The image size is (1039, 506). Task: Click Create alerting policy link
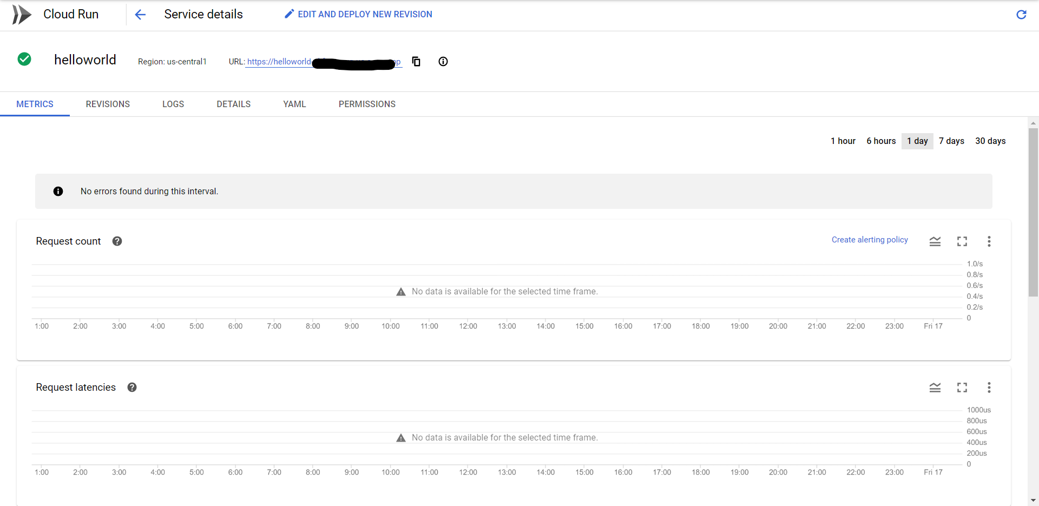pos(870,240)
